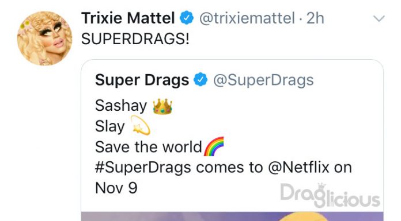Open the @trixiemattel handle link
This screenshot has width=401, height=221.
pos(247,18)
